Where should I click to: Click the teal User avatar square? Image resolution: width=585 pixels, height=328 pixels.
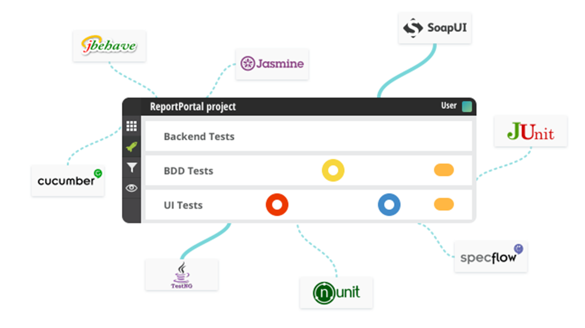tap(467, 107)
